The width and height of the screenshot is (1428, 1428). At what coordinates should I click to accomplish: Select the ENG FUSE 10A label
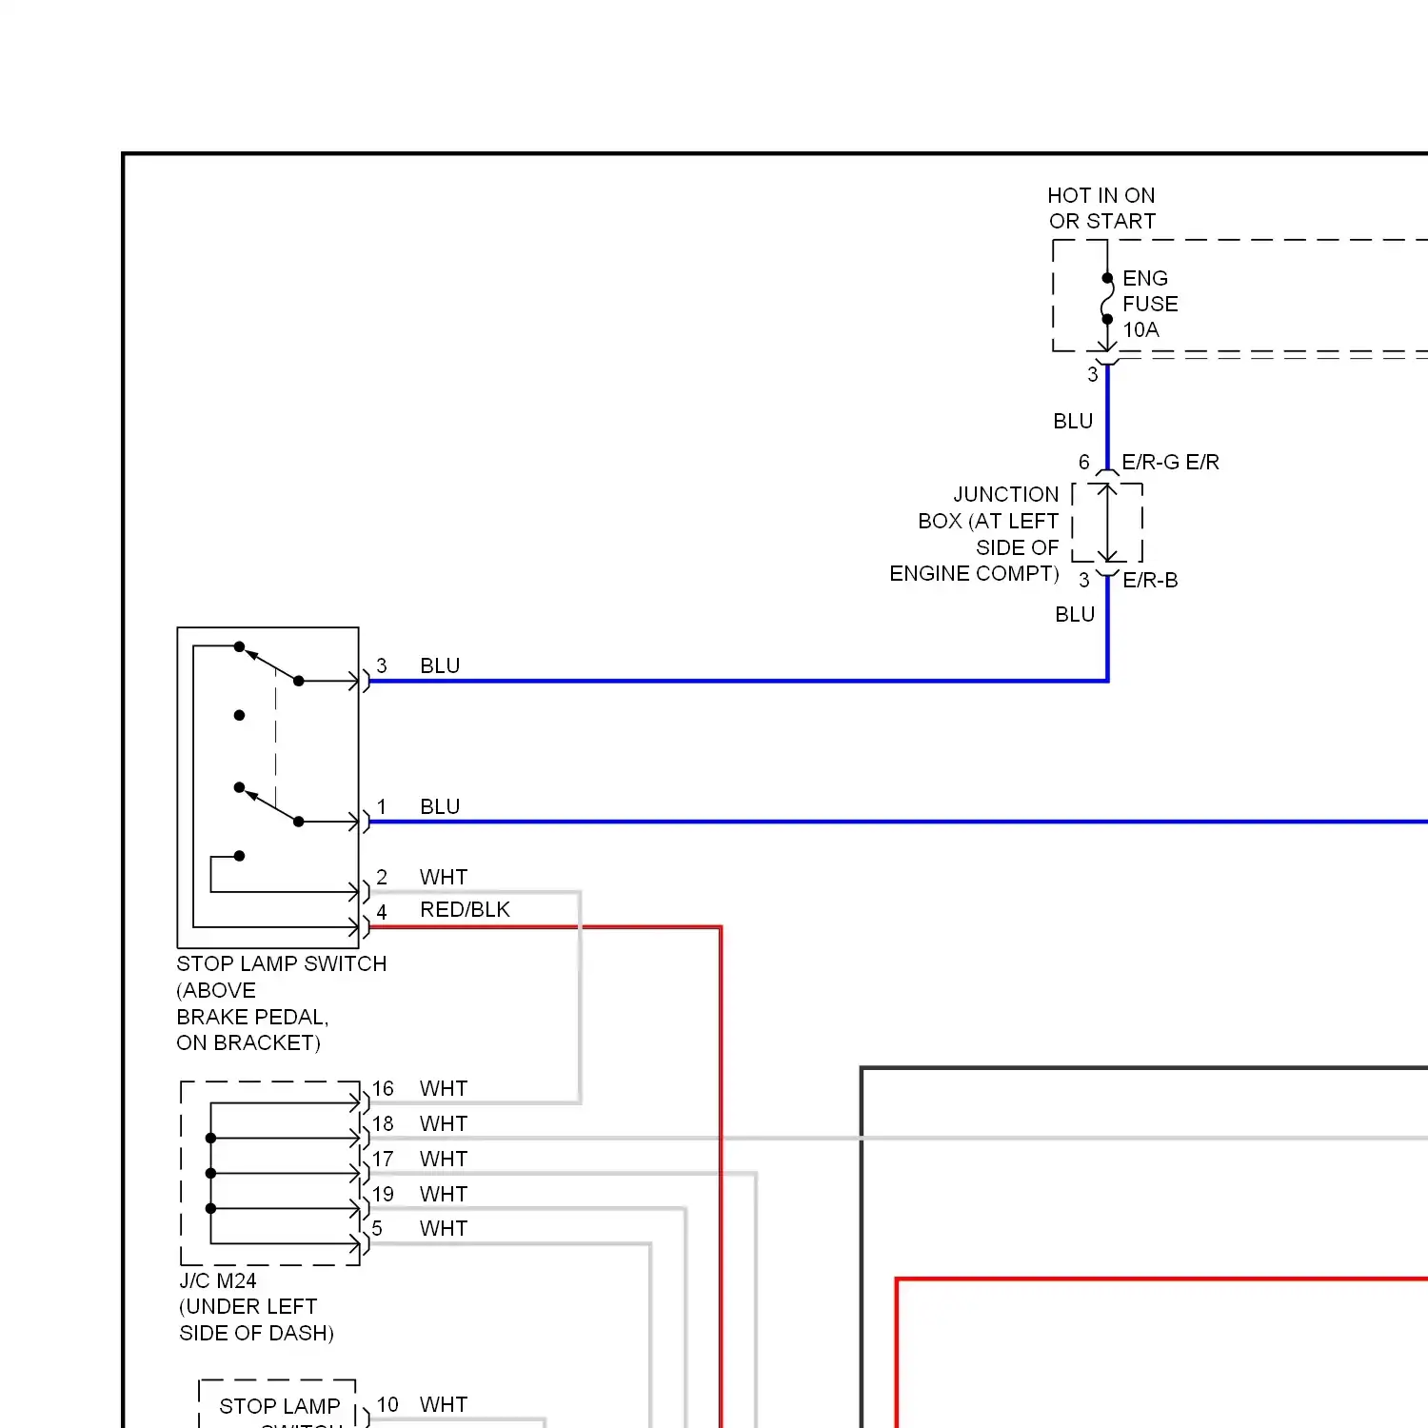[x=1150, y=304]
